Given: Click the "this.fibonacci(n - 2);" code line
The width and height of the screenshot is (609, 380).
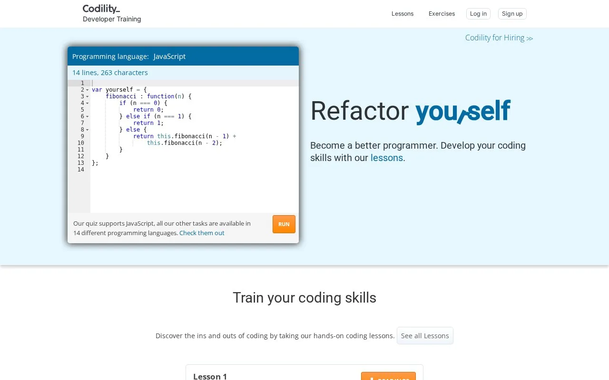Looking at the screenshot, I should tap(185, 143).
